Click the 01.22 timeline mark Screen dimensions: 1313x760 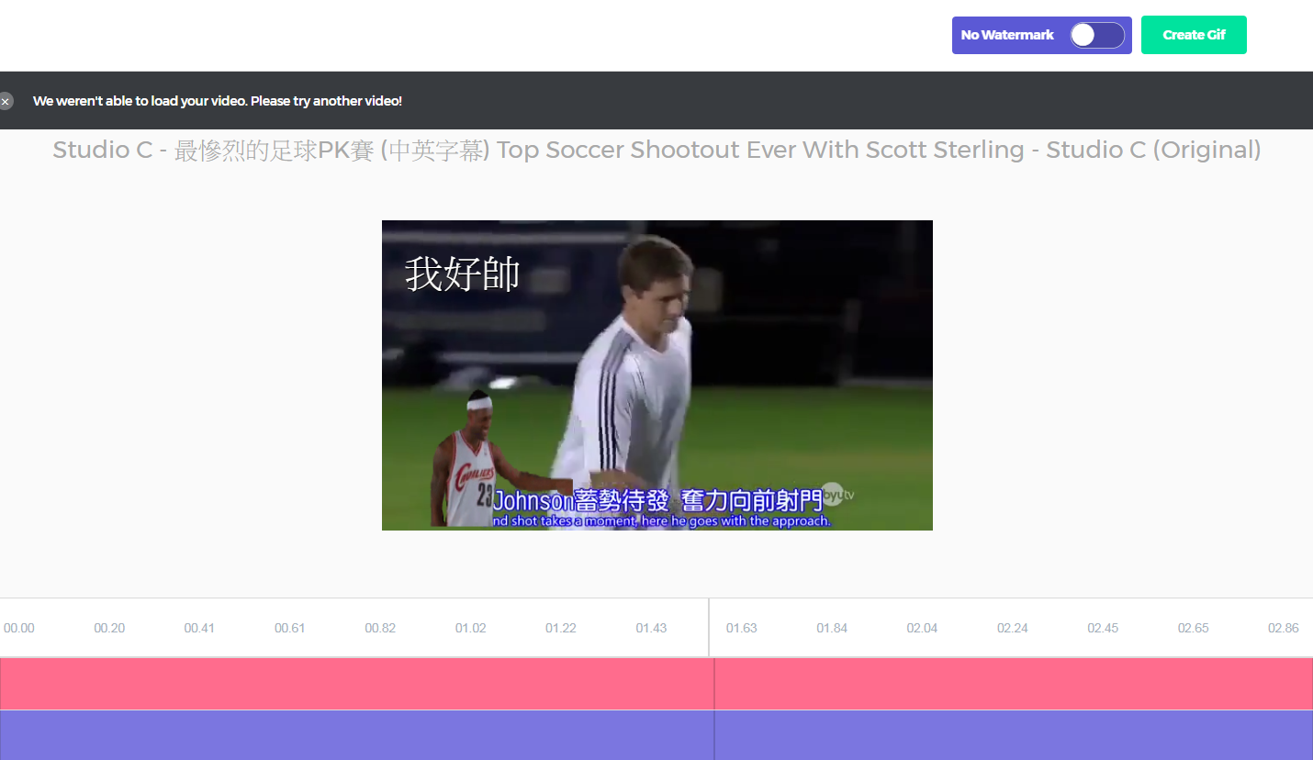pyautogui.click(x=561, y=629)
